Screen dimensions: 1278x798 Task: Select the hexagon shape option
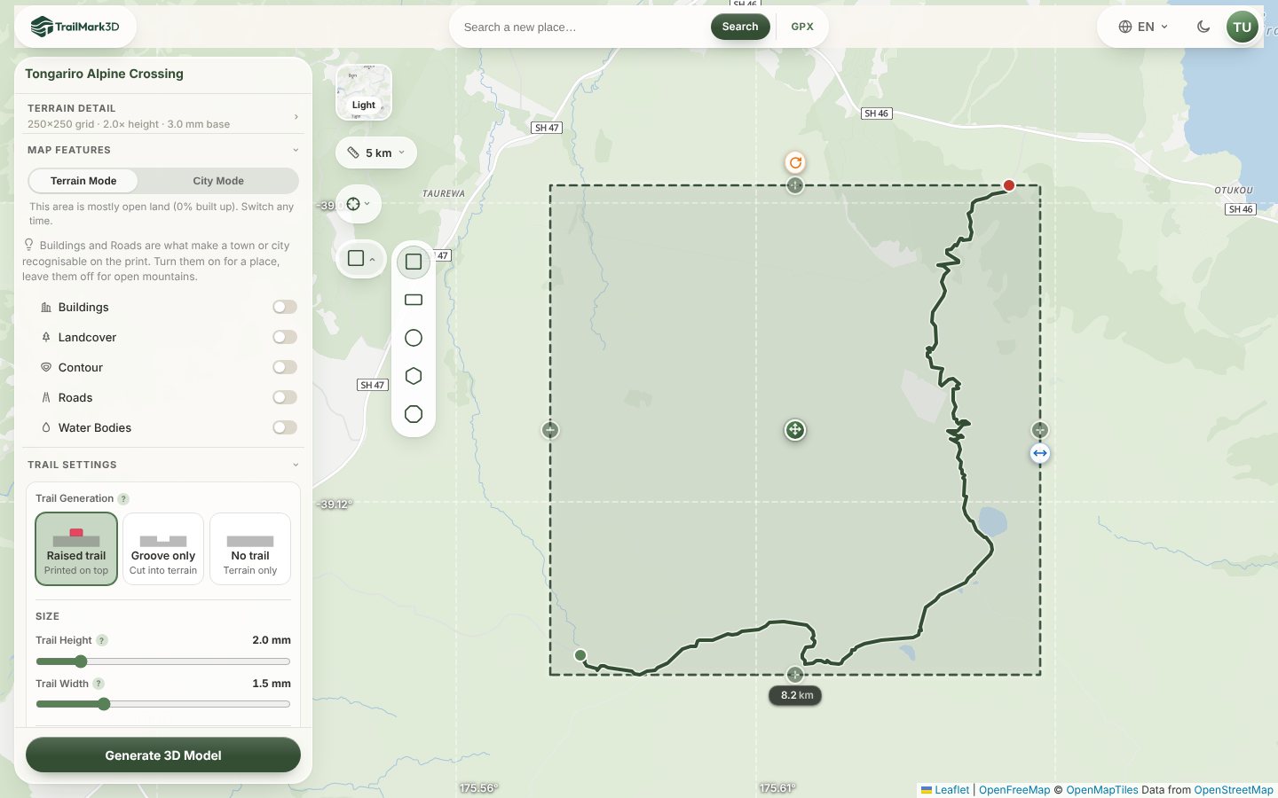coord(414,376)
